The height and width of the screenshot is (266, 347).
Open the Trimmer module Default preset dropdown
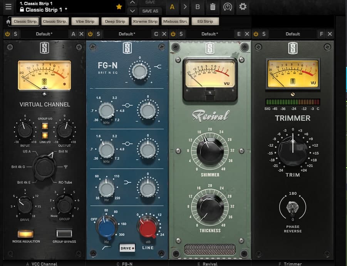(293, 34)
